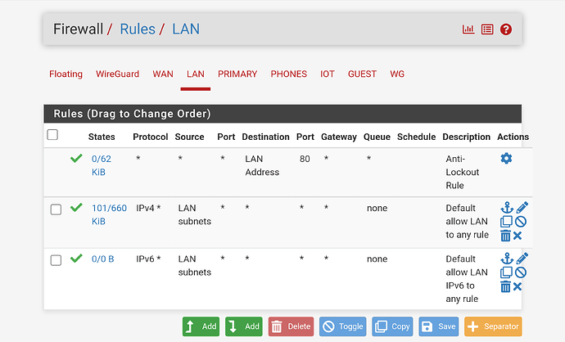The height and width of the screenshot is (342, 565).
Task: Open the 101/660 KiB states link
Action: (109, 214)
